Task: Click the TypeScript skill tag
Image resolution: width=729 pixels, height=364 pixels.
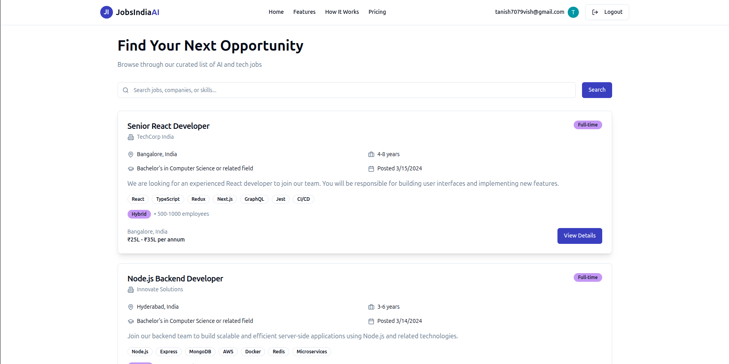Action: point(168,199)
